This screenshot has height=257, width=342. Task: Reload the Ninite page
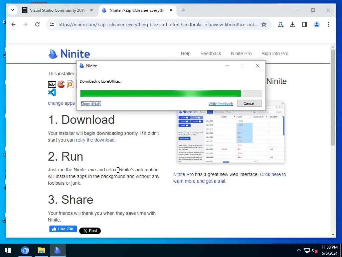coord(37,24)
